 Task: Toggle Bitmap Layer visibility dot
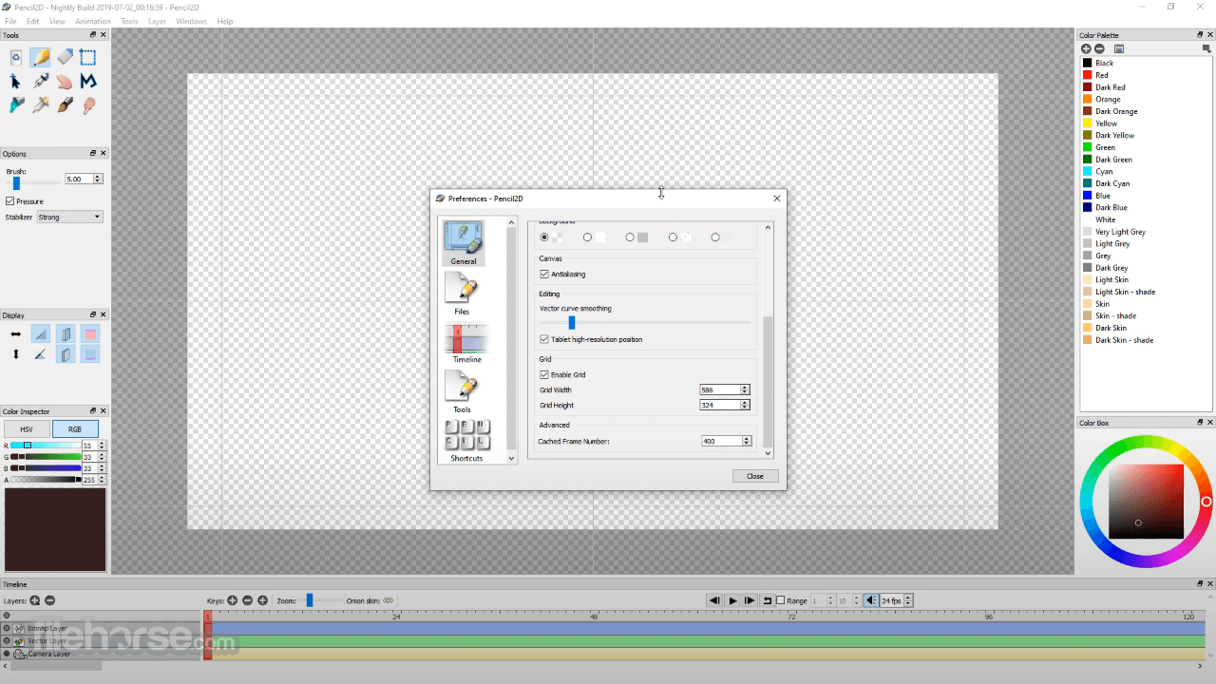pos(7,628)
